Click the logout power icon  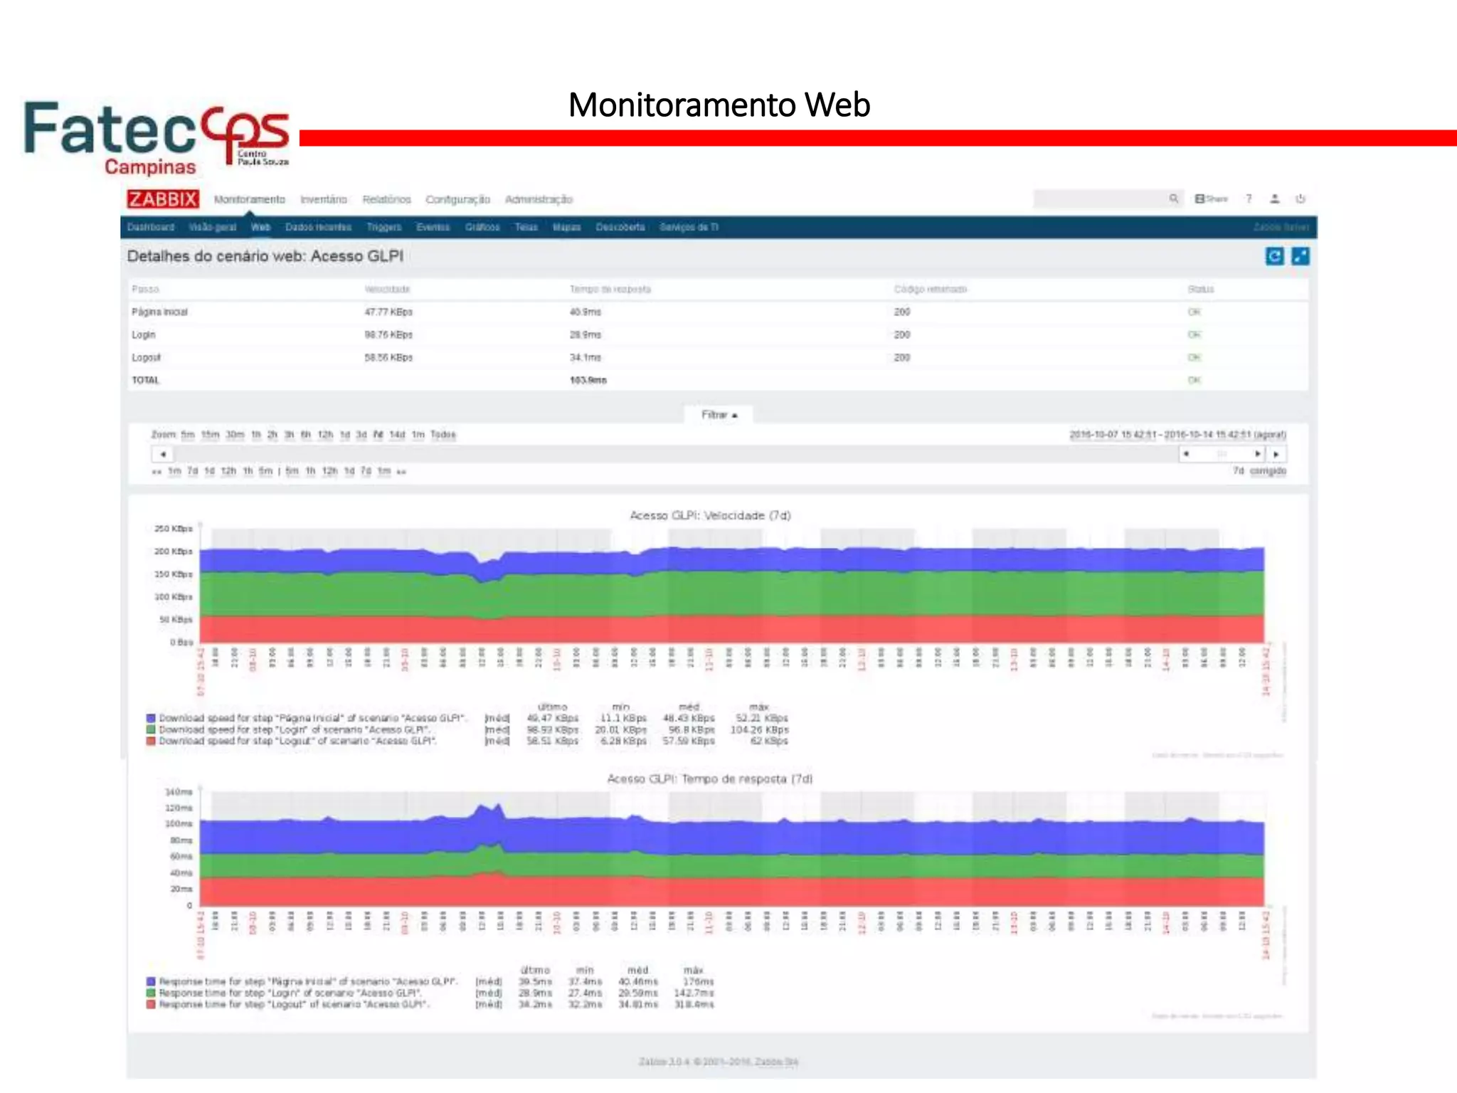(1300, 199)
